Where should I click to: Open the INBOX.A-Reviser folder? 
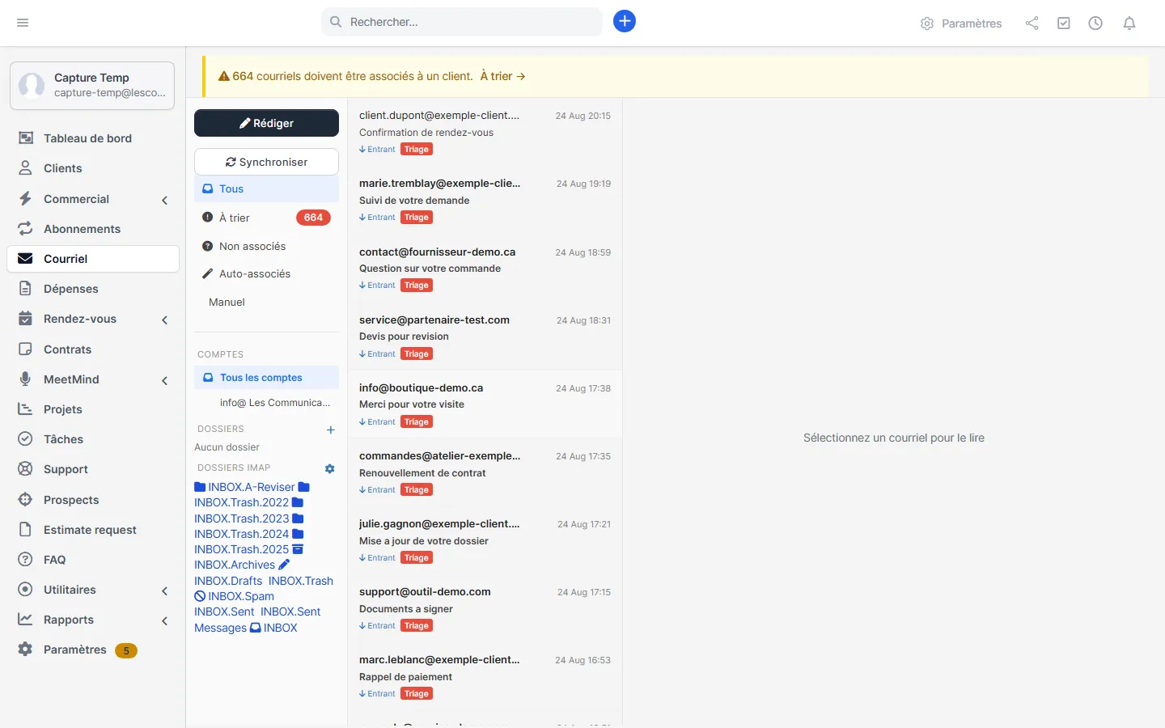point(252,487)
